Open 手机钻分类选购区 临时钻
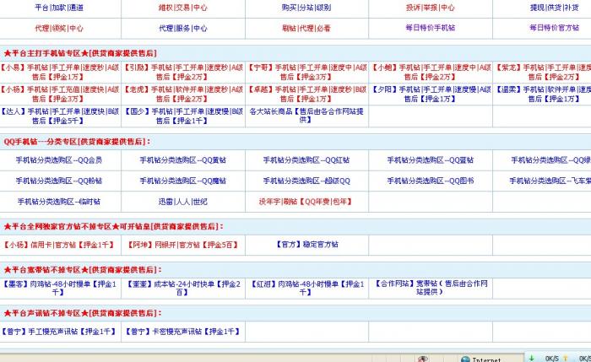The height and width of the screenshot is (362, 591). coord(59,202)
